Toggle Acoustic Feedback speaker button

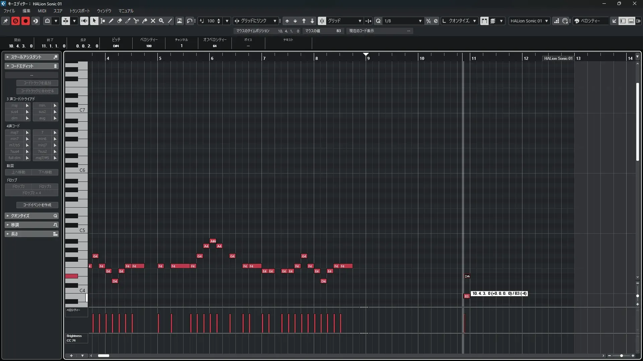pos(84,21)
